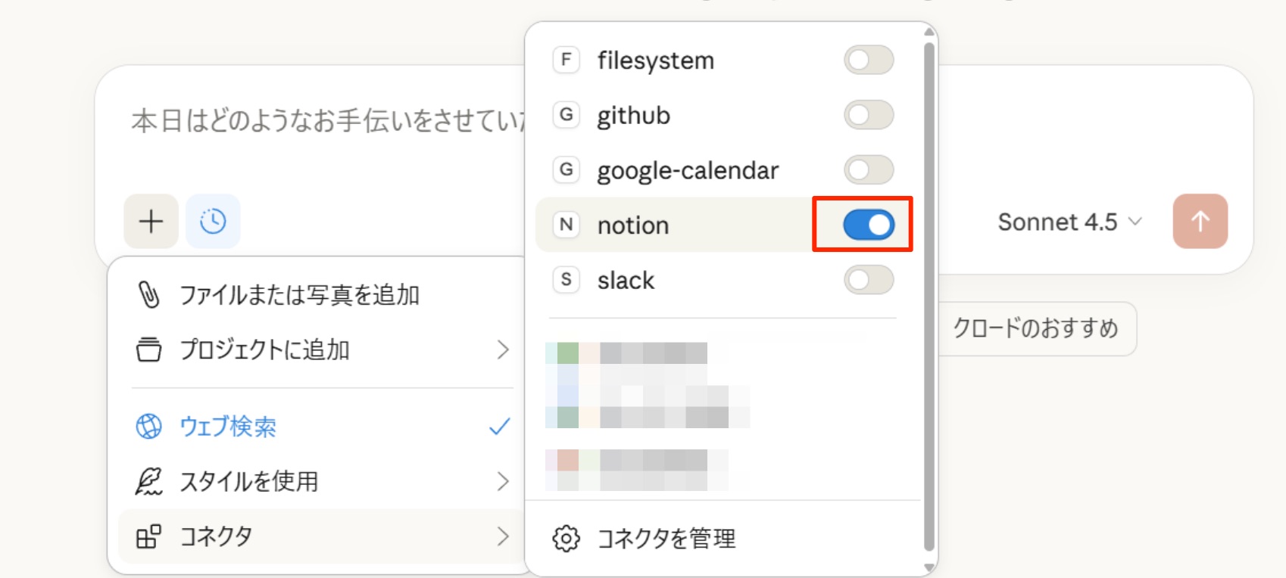Expand the プロジェクトに追加 submenu arrow

point(502,350)
